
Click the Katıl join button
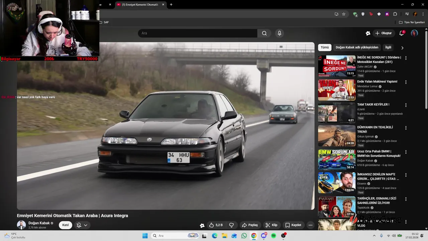(x=66, y=225)
